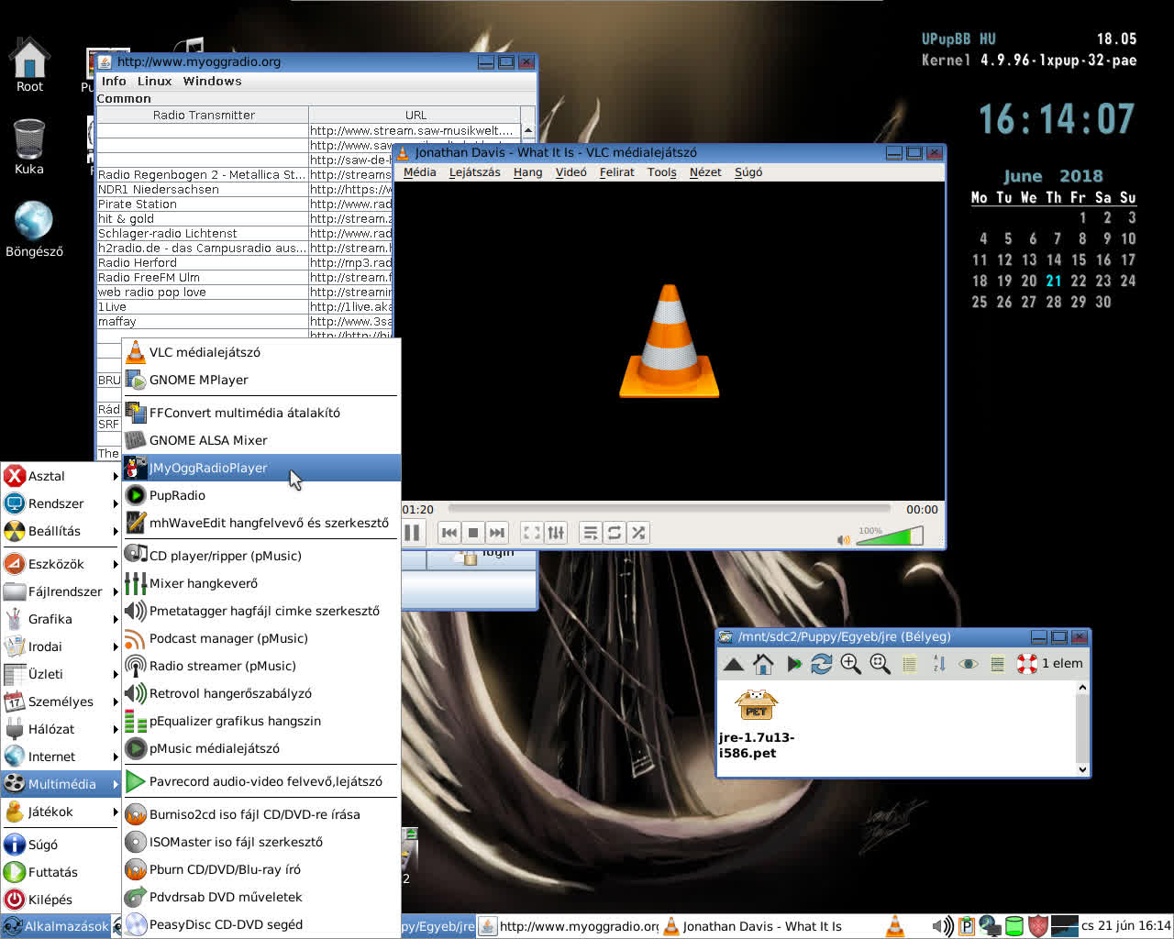Toggle fullscreen in VLC controls
This screenshot has width=1174, height=939.
[x=532, y=533]
